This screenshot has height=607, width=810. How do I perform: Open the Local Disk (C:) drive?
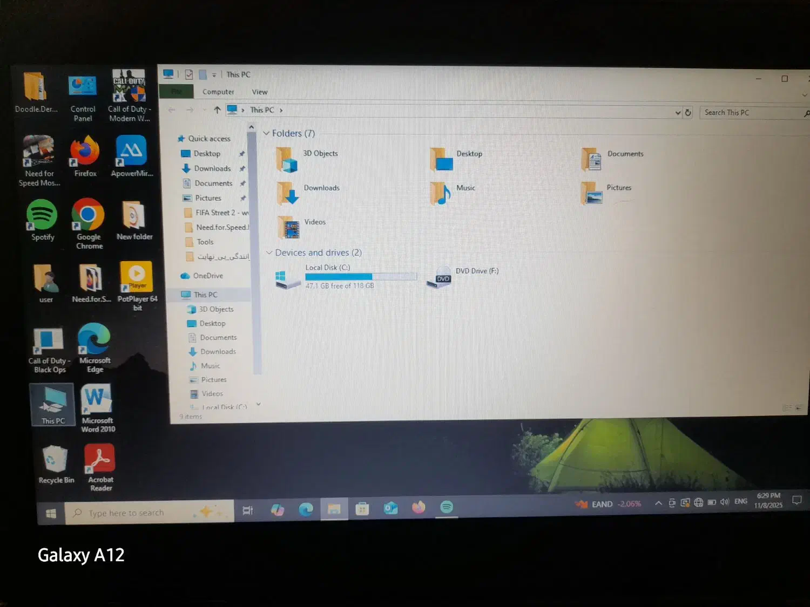tap(288, 278)
